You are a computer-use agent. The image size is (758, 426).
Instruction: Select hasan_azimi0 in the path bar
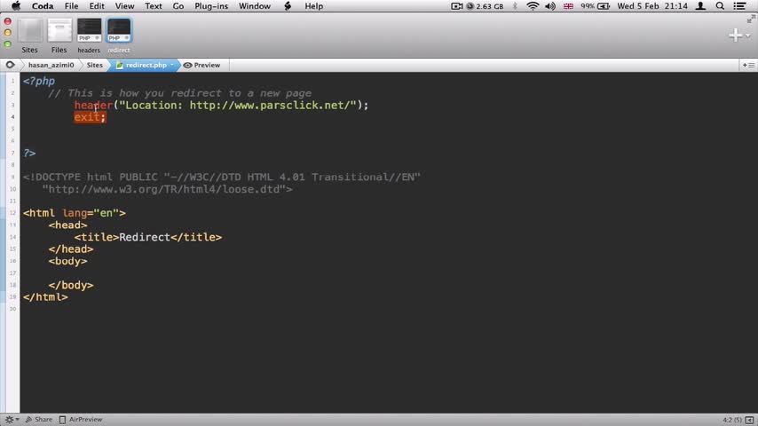[51, 65]
